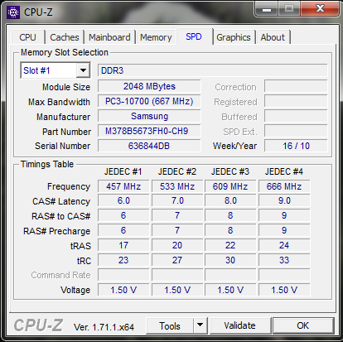Open the Tools dropdown arrow
Screen dimensions: 343x342
200,325
